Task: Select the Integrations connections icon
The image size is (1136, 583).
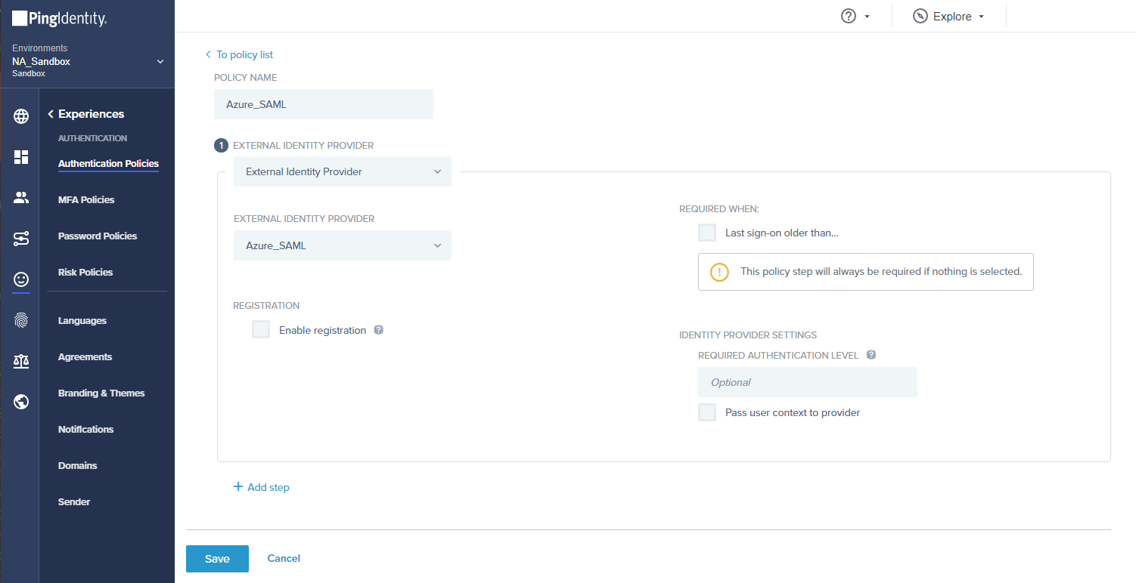Action: (x=20, y=238)
